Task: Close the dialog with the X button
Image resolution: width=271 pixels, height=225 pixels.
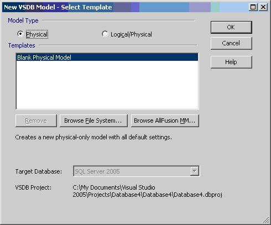Action: (x=263, y=7)
